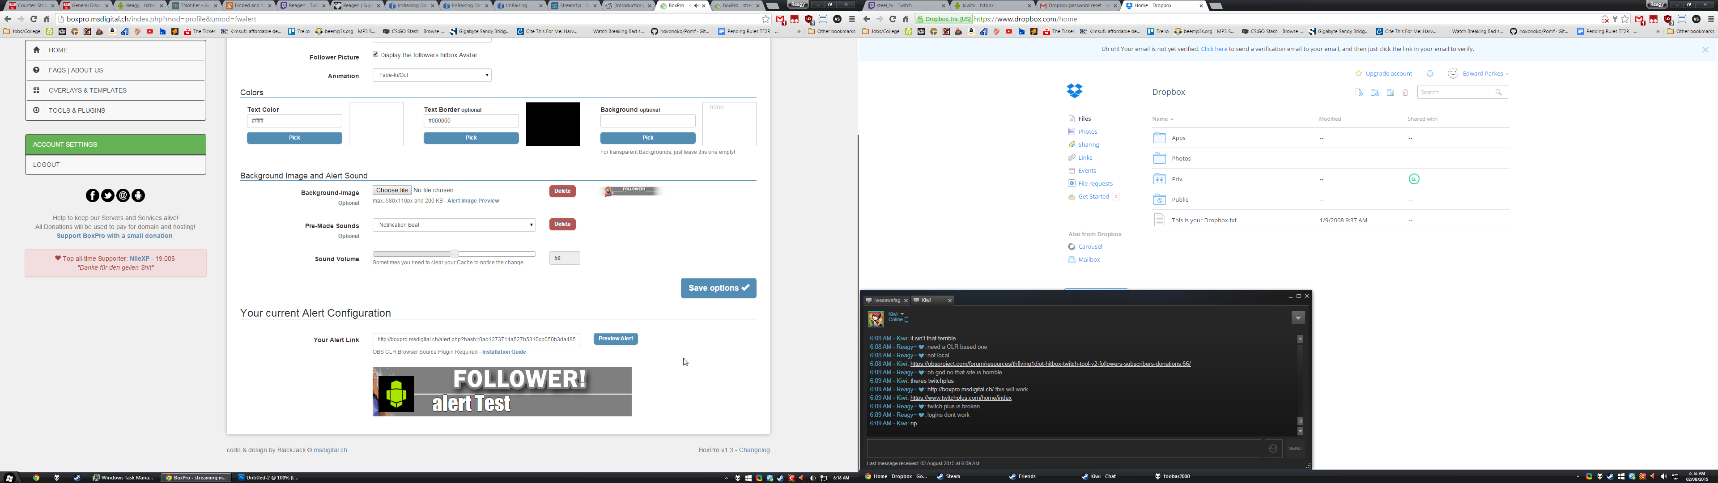This screenshot has height=483, width=1718.
Task: Click Gmail extension icon in Dropbox window
Action: pos(1639,19)
